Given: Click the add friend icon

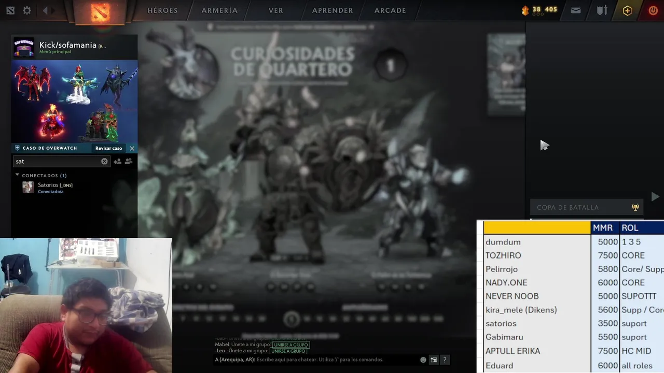Looking at the screenshot, I should click(118, 161).
